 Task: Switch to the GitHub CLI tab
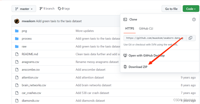click(146, 28)
